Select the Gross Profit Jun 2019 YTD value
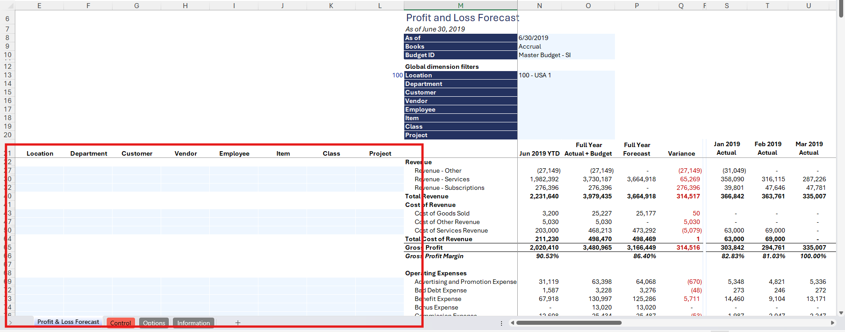 click(x=544, y=247)
